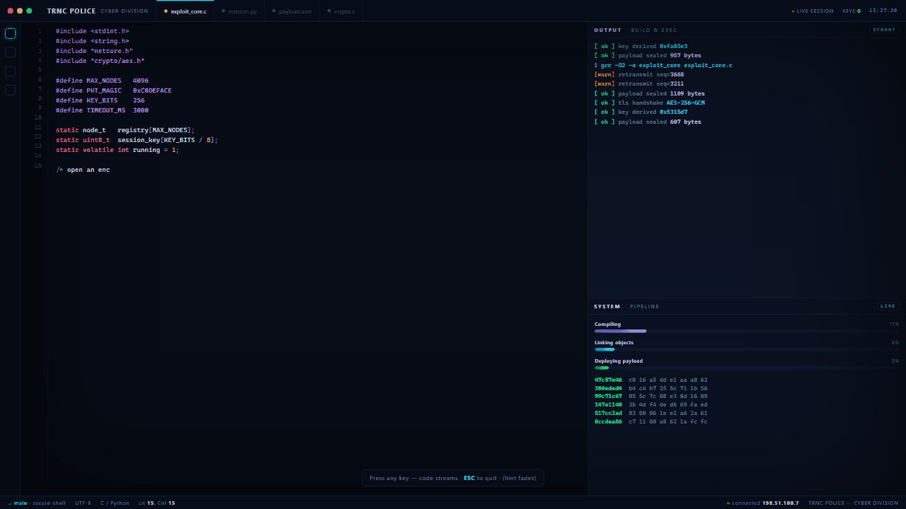
Task: Click 'payload sealed 957 bytes' log line
Action: (x=648, y=55)
